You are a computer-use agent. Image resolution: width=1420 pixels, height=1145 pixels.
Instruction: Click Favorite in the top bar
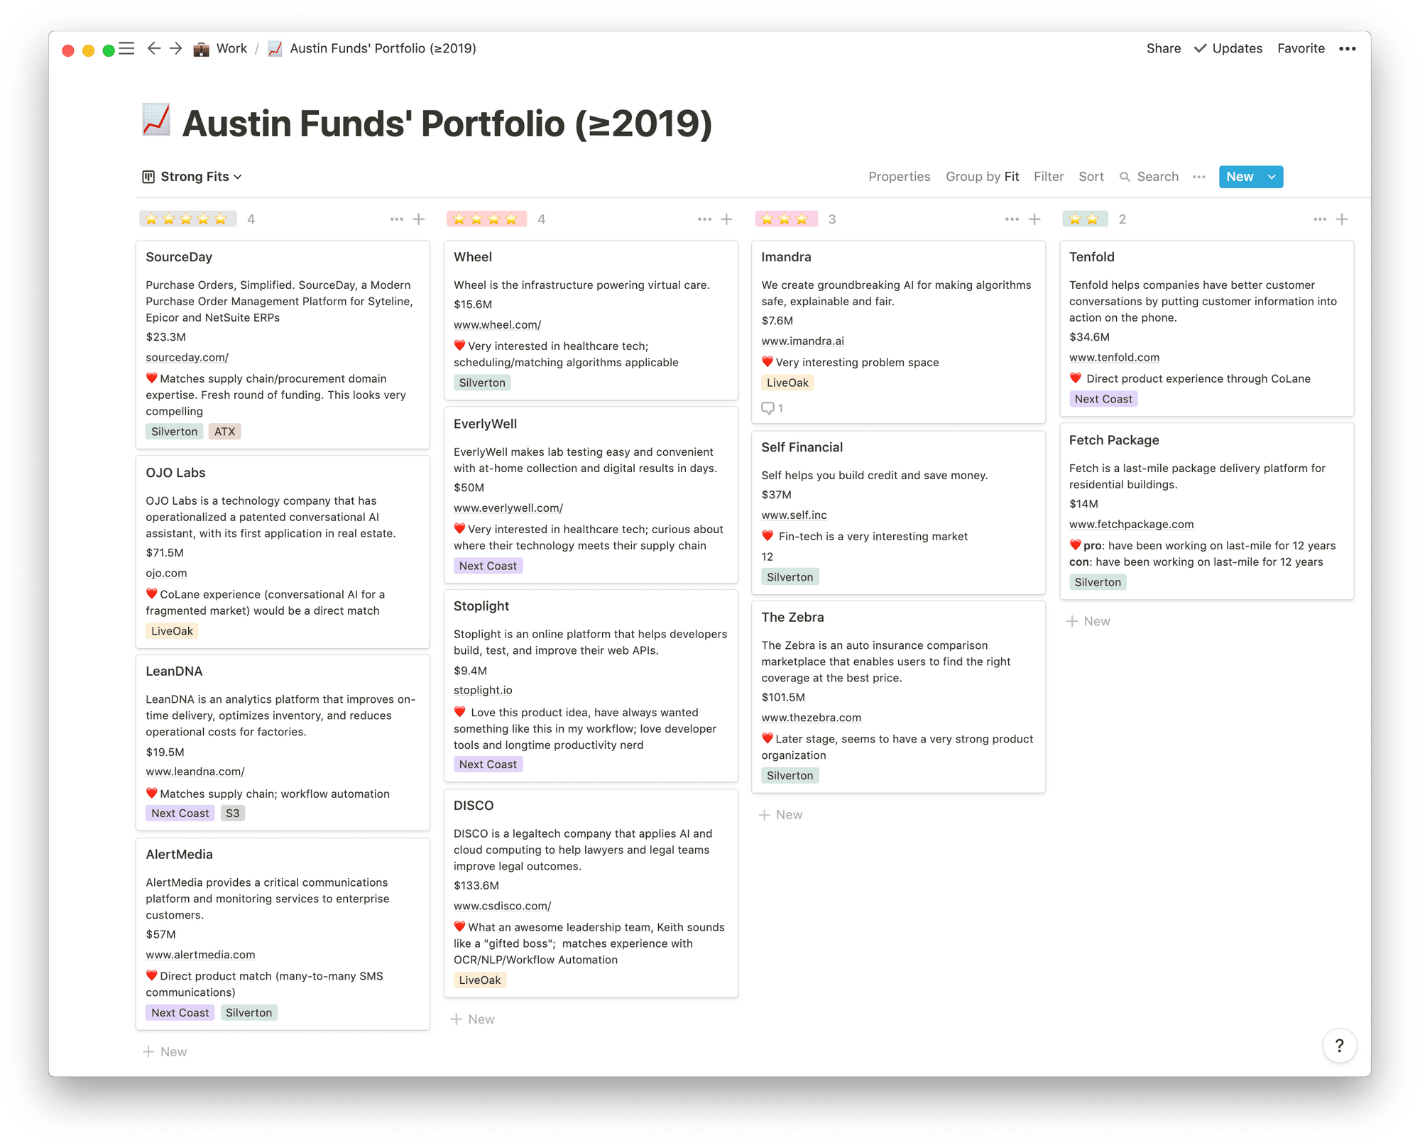click(x=1301, y=48)
